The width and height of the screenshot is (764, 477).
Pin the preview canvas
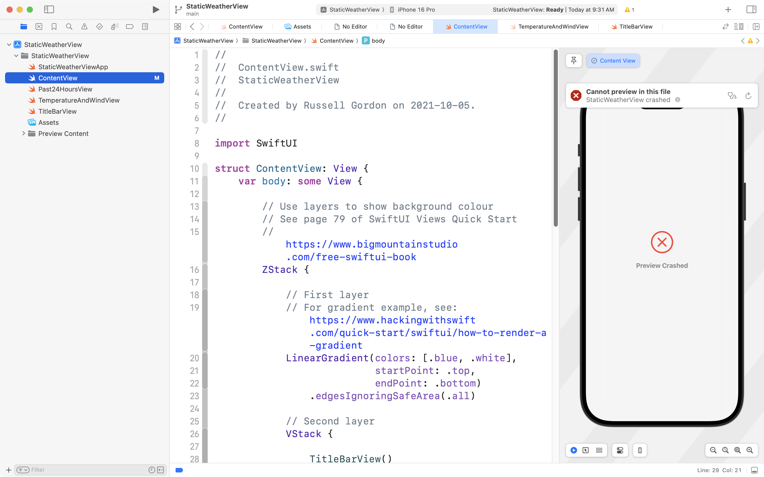pyautogui.click(x=574, y=61)
